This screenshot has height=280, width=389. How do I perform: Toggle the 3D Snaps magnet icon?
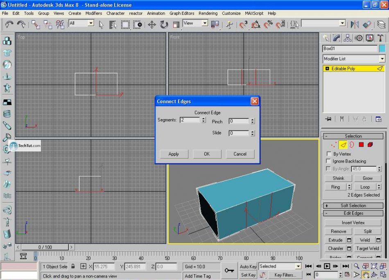[243, 25]
